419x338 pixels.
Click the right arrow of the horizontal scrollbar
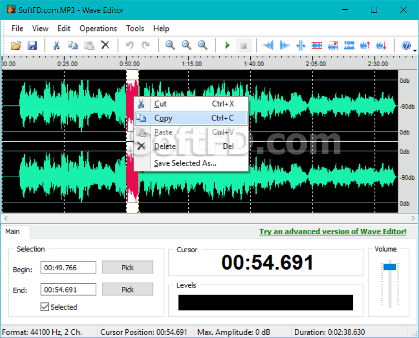pos(413,218)
